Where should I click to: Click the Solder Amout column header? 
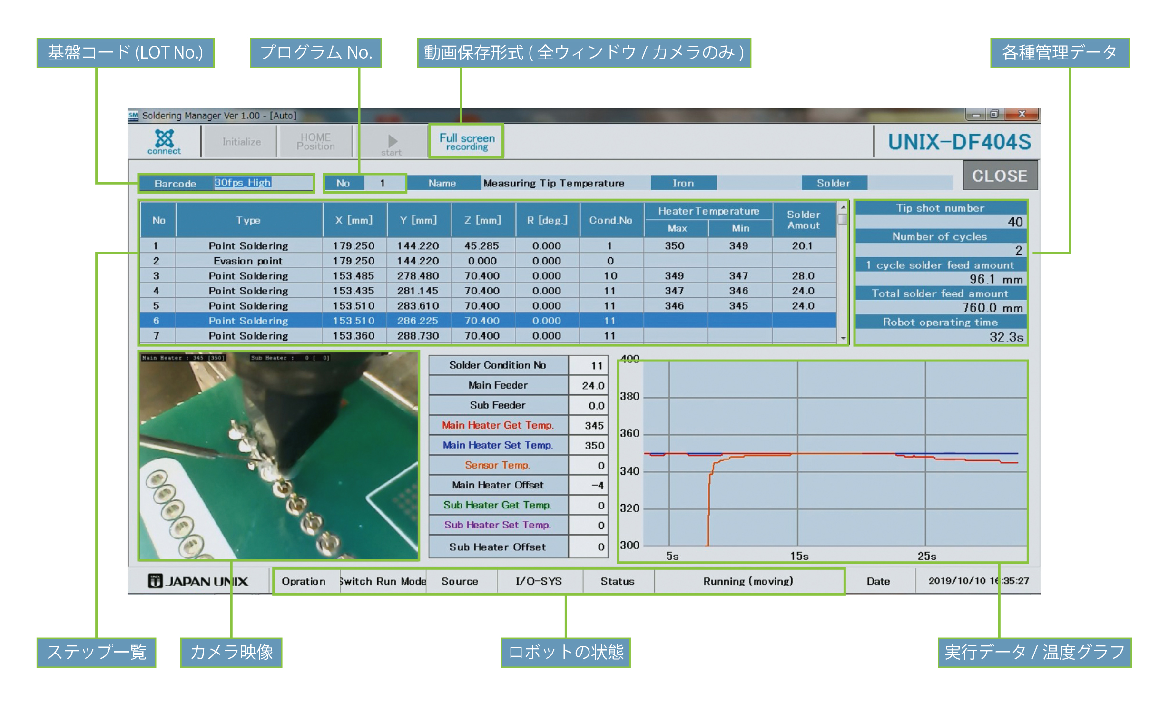804,220
